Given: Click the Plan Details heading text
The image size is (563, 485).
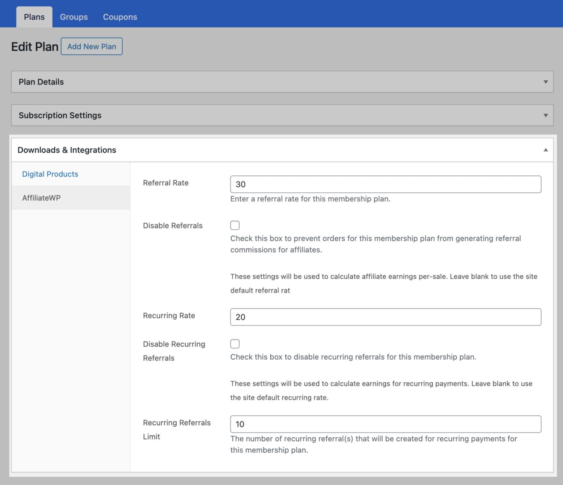Looking at the screenshot, I should pyautogui.click(x=41, y=82).
